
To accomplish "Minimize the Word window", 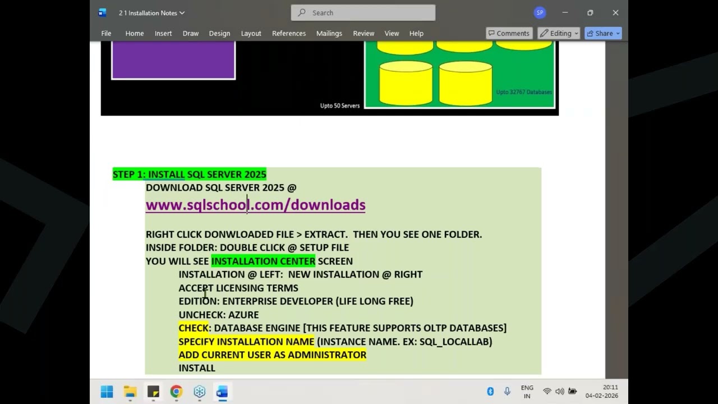I will (x=565, y=12).
